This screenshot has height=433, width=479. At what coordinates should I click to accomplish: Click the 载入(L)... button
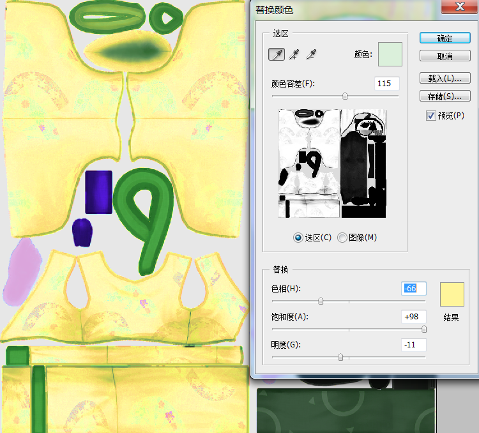pyautogui.click(x=445, y=79)
